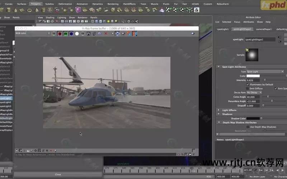The image size is (287, 179).
Task: Collapse Depth Map Shadow Attributes section
Action: [x=219, y=122]
